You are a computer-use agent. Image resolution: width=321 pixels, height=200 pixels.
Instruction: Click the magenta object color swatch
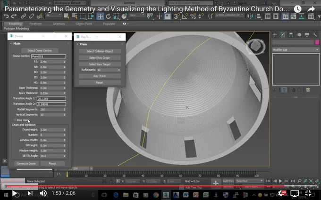[317, 42]
